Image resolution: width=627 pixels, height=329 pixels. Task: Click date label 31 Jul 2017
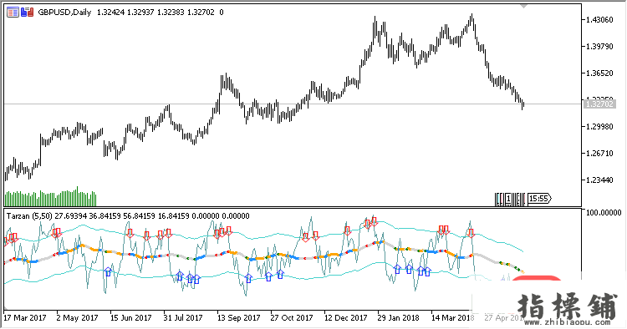(x=183, y=318)
